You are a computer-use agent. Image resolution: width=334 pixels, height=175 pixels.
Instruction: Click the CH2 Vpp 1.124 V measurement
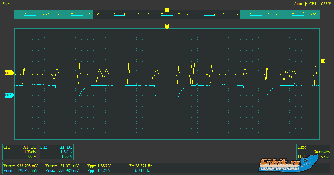click(99, 170)
